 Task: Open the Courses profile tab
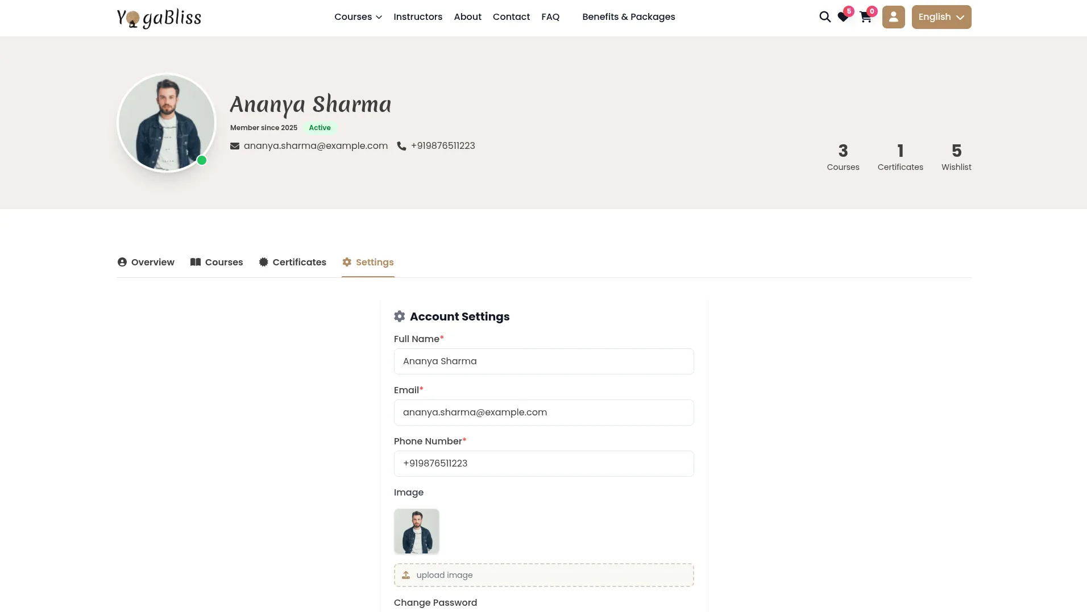tap(216, 262)
